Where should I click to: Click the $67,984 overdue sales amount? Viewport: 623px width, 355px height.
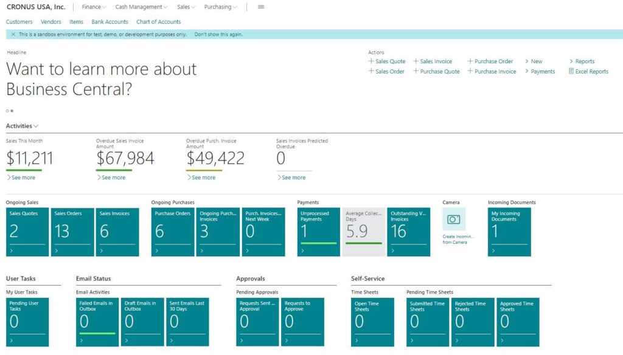point(125,159)
